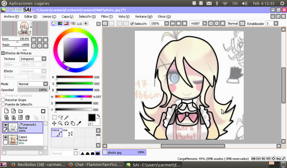Select the rotate canvas tool
This screenshot has height=168, width=287.
click(67, 123)
